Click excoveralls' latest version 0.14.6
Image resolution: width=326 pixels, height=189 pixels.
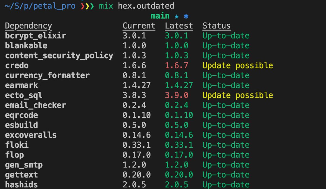(x=179, y=135)
